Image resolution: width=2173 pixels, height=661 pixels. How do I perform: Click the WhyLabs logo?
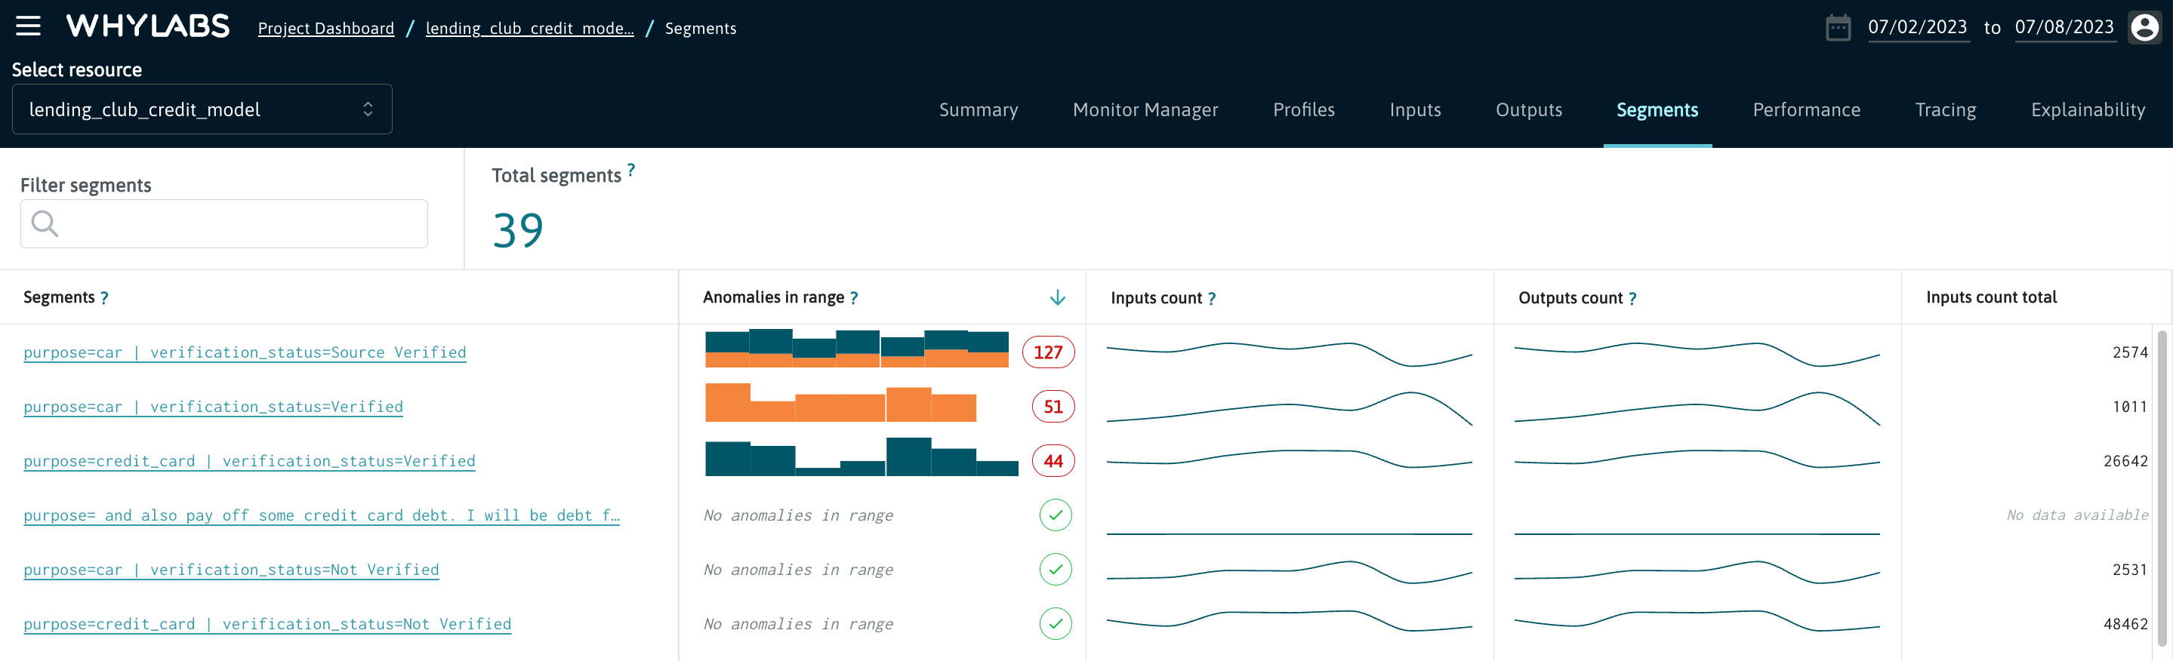(148, 26)
